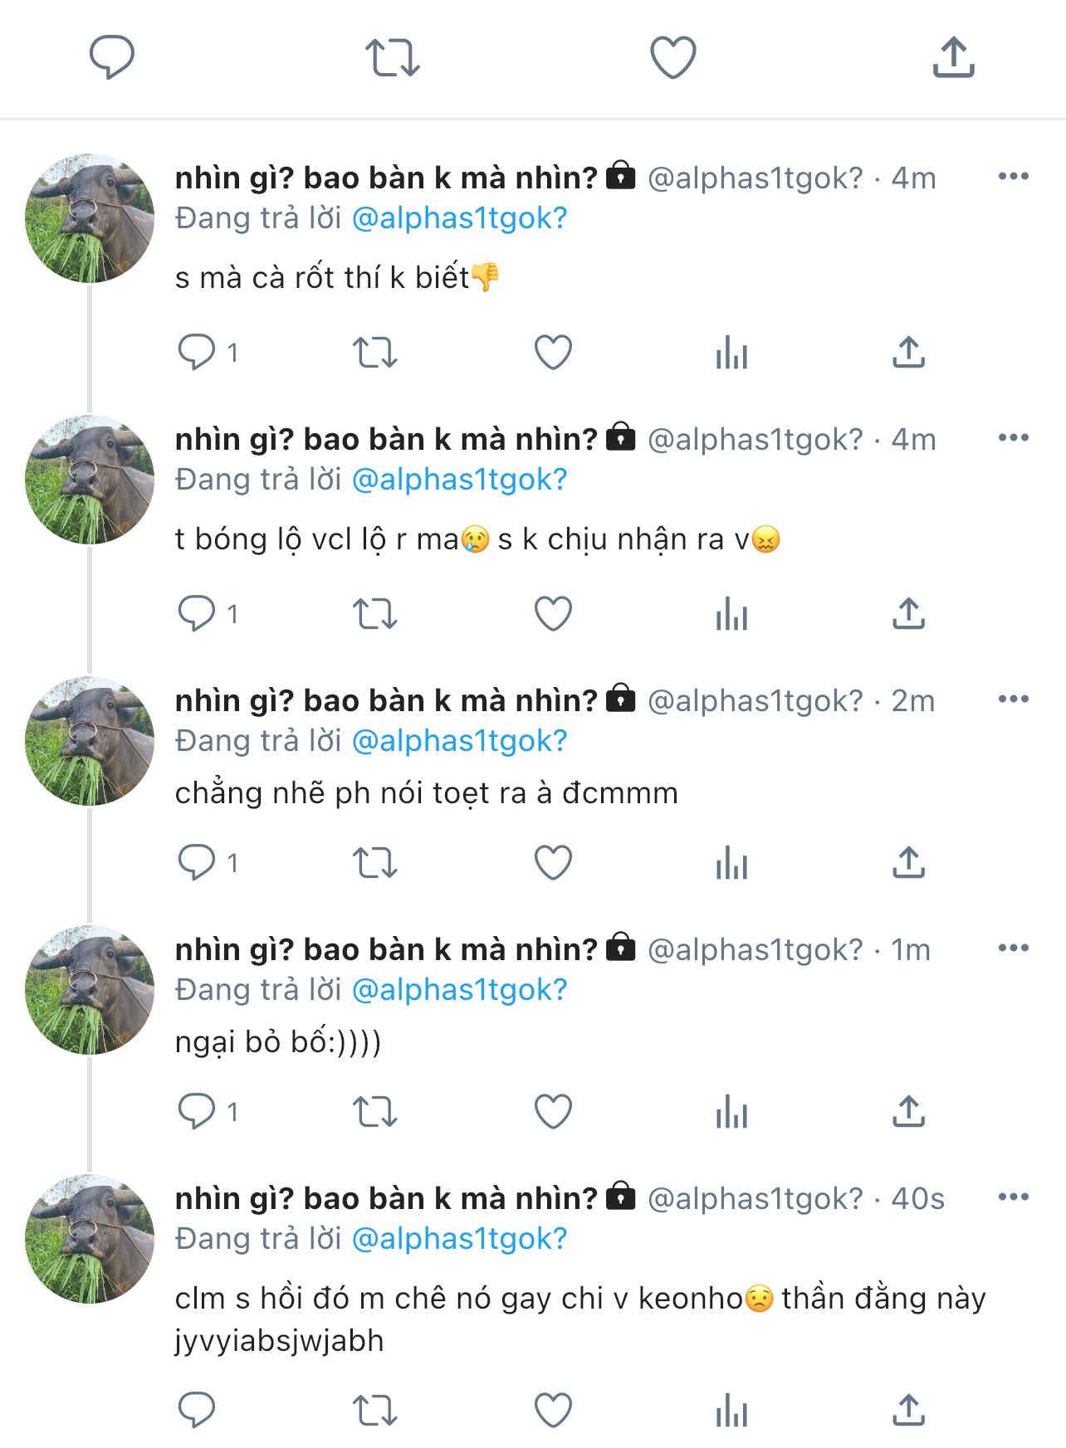Image resolution: width=1066 pixels, height=1448 pixels.
Task: Share the 'ngại bỏ bố' tweet
Action: 908,1112
